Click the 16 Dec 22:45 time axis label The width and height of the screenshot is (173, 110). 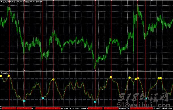pyautogui.click(x=75, y=109)
